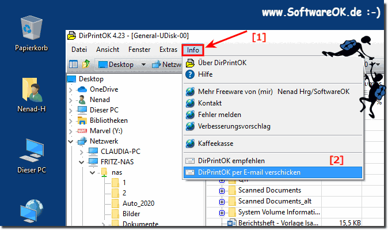
Task: Select Bibliotheken in the folder tree
Action: 109,120
